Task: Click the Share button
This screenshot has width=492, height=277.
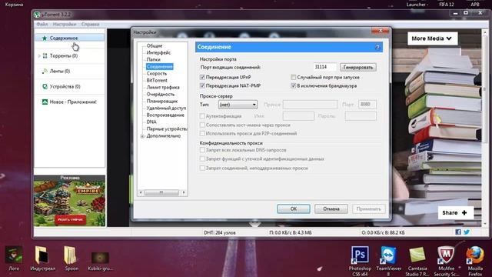Action: [x=455, y=212]
